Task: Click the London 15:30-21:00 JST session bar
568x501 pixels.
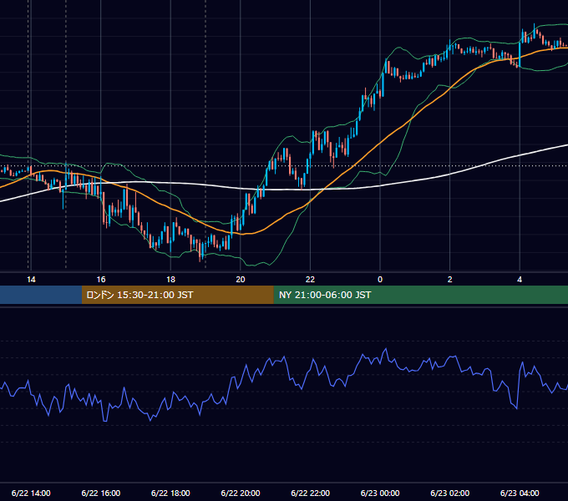Action: tap(177, 295)
